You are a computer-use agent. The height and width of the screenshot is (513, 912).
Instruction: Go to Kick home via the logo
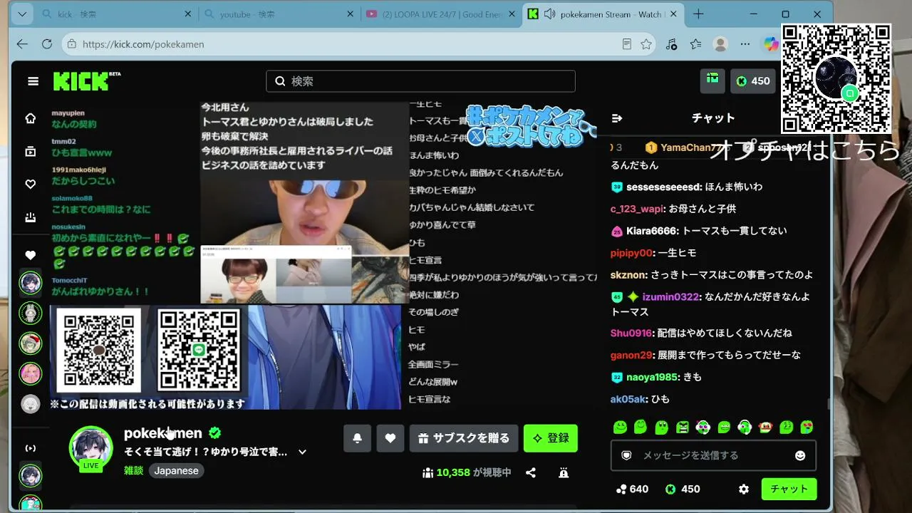(x=86, y=81)
